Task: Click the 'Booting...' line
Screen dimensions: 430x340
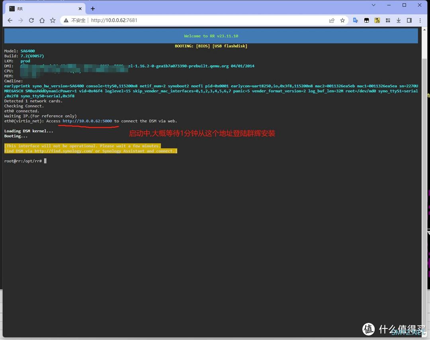Action: click(16, 136)
